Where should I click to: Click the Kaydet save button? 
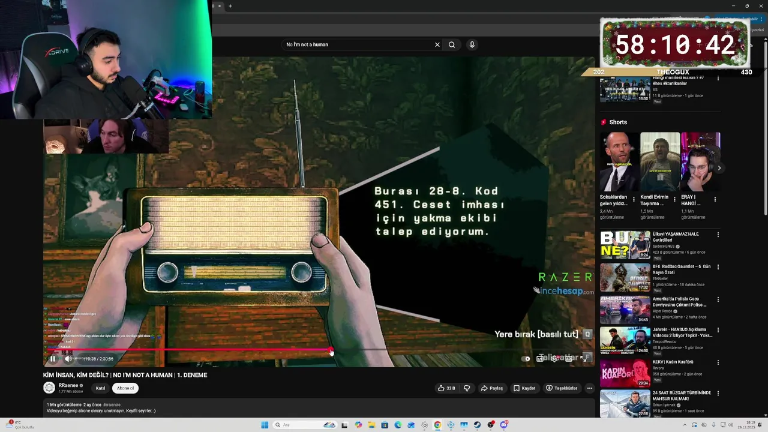tap(524, 388)
